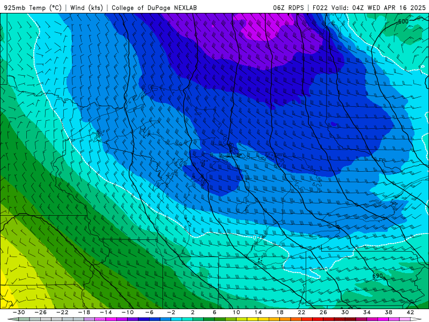The width and height of the screenshot is (429, 322).
Task: Select the '10' color scale label
Action: [x=236, y=312]
